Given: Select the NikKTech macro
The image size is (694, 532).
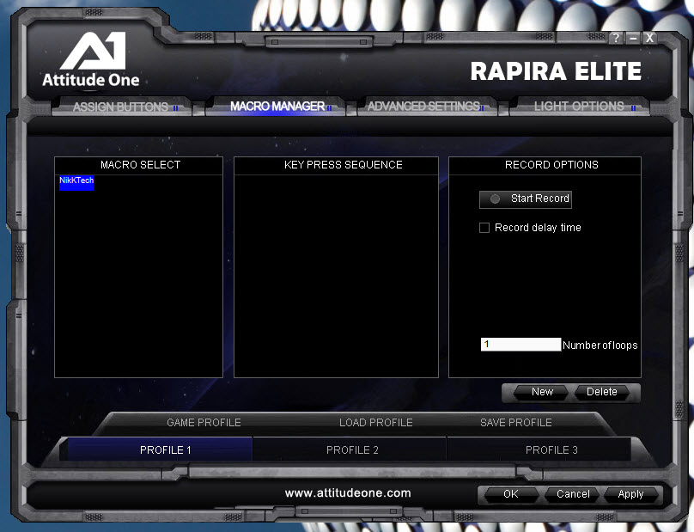Looking at the screenshot, I should (x=76, y=182).
